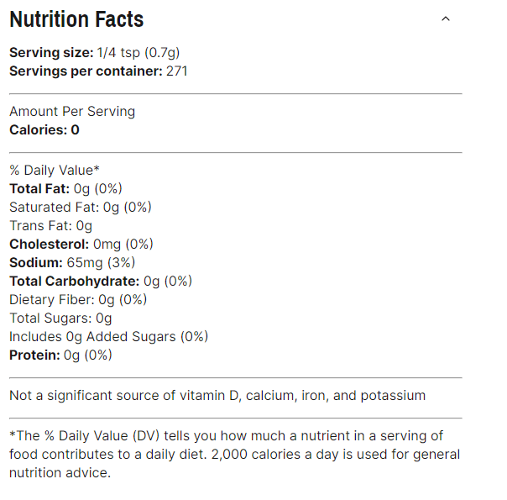Click the Amount Per Serving label
This screenshot has height=500, width=507.
tap(72, 112)
